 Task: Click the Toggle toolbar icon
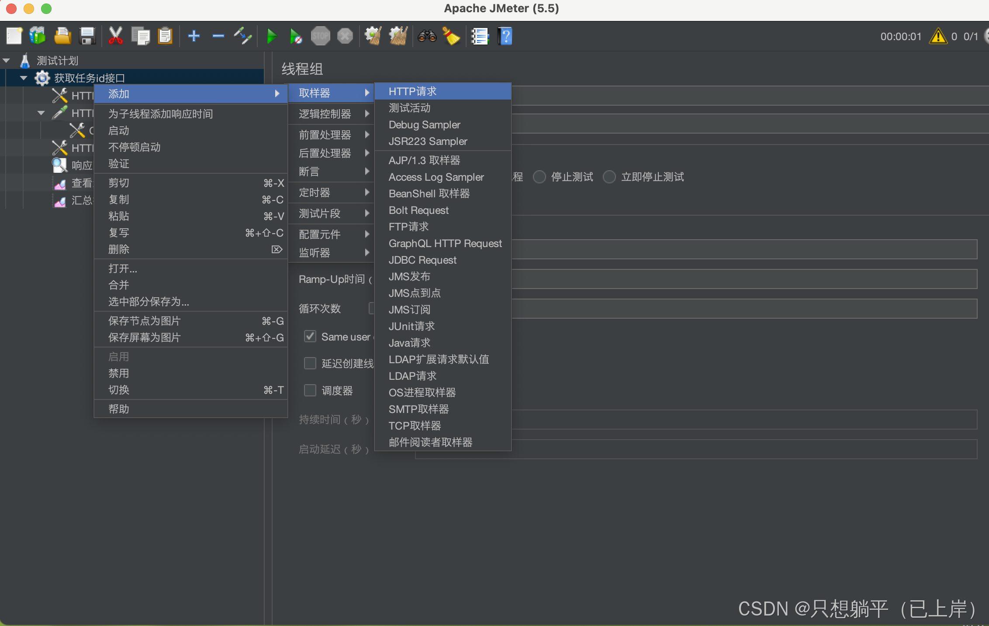click(243, 36)
